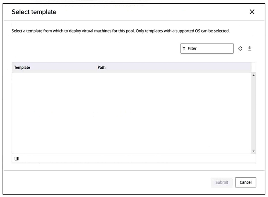
Task: Sort by the Path column header
Action: [101, 67]
